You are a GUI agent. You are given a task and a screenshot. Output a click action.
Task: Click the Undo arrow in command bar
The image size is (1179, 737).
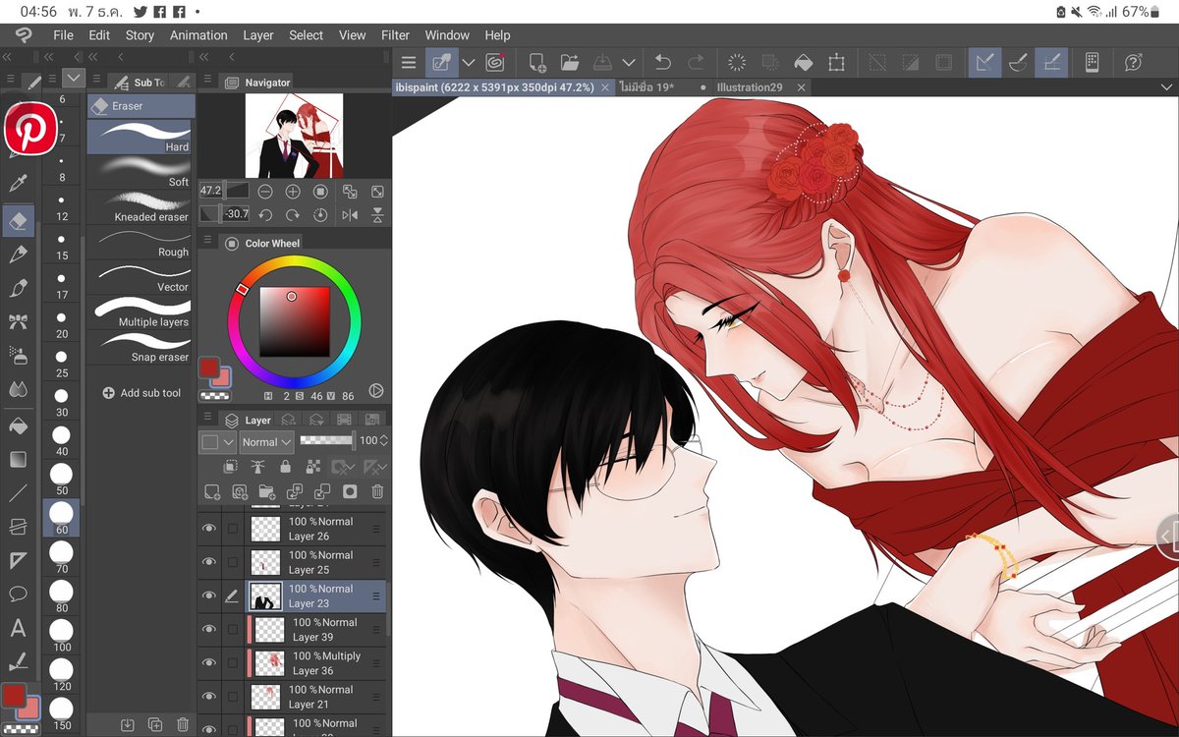[662, 62]
